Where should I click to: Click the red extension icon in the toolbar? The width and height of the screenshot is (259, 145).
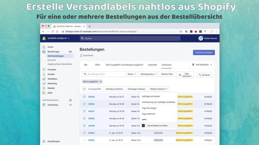[x=196, y=31]
